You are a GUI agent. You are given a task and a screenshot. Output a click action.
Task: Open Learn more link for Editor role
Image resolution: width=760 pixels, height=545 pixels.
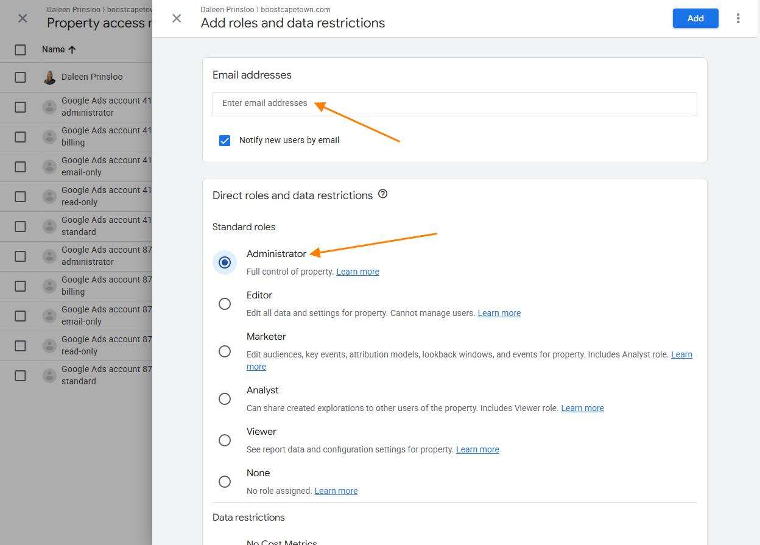pos(499,313)
